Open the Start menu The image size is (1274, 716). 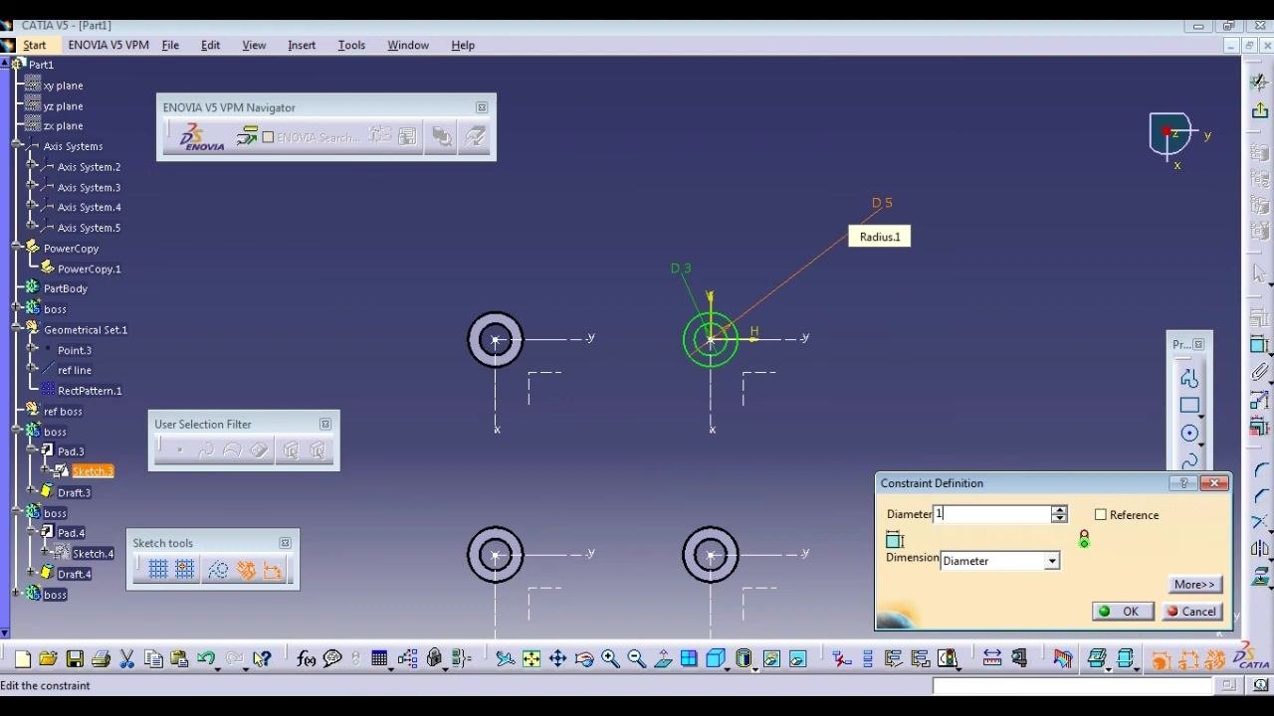35,45
